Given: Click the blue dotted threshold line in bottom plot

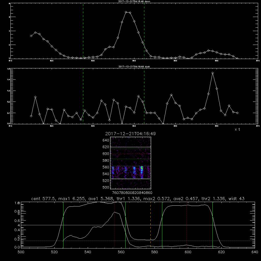Looking at the screenshot, I should click(x=138, y=241).
